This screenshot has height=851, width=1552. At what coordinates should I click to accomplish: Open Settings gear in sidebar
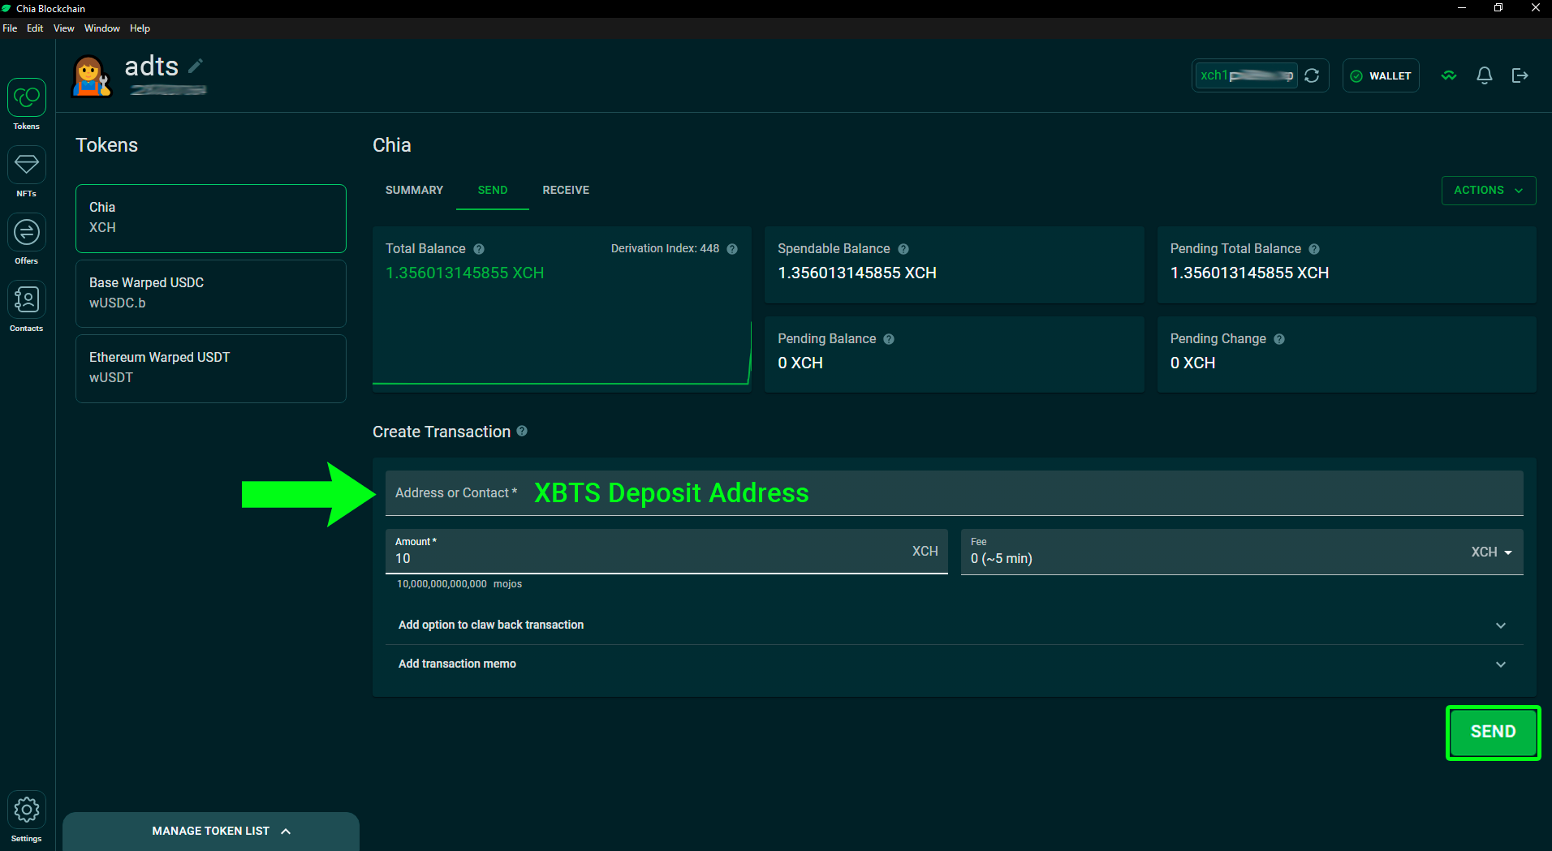27,817
